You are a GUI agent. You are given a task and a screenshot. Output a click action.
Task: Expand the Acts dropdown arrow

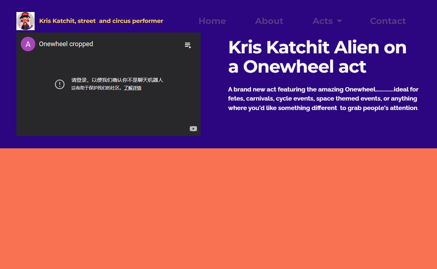(339, 21)
